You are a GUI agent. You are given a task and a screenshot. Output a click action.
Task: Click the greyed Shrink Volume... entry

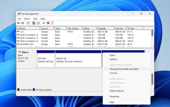coord(127,83)
